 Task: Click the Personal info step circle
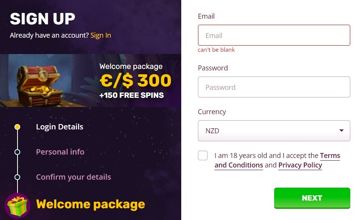(17, 152)
